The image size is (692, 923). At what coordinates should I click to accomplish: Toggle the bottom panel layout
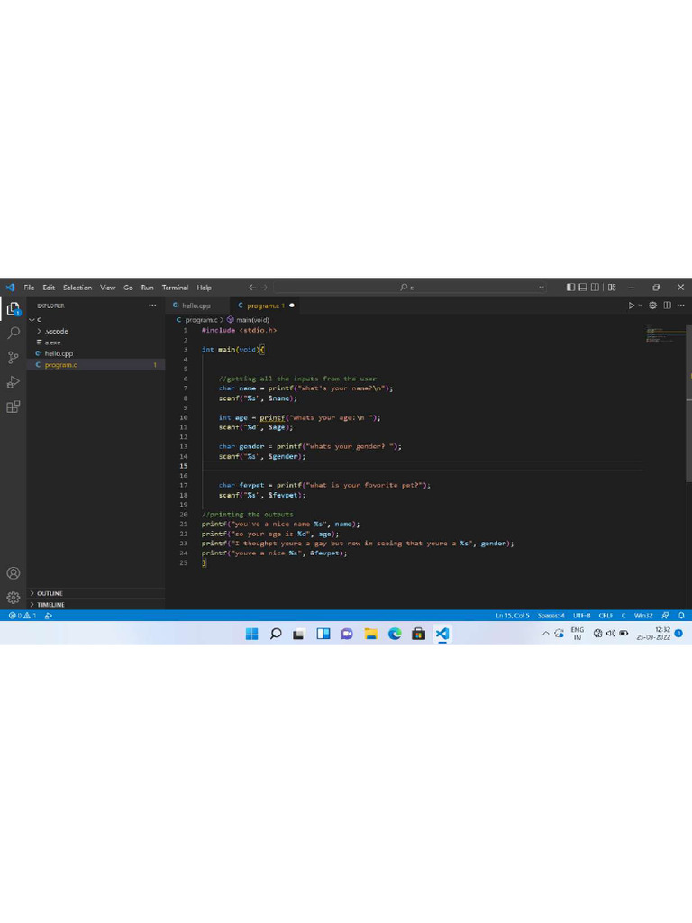[x=583, y=288]
